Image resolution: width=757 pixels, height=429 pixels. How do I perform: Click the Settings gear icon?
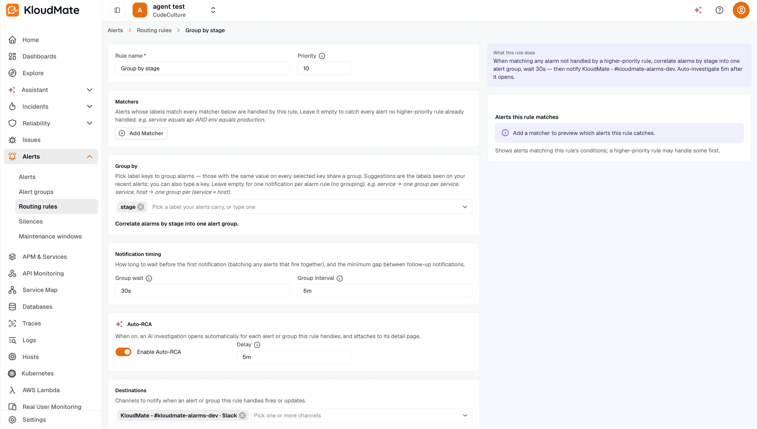click(x=12, y=419)
